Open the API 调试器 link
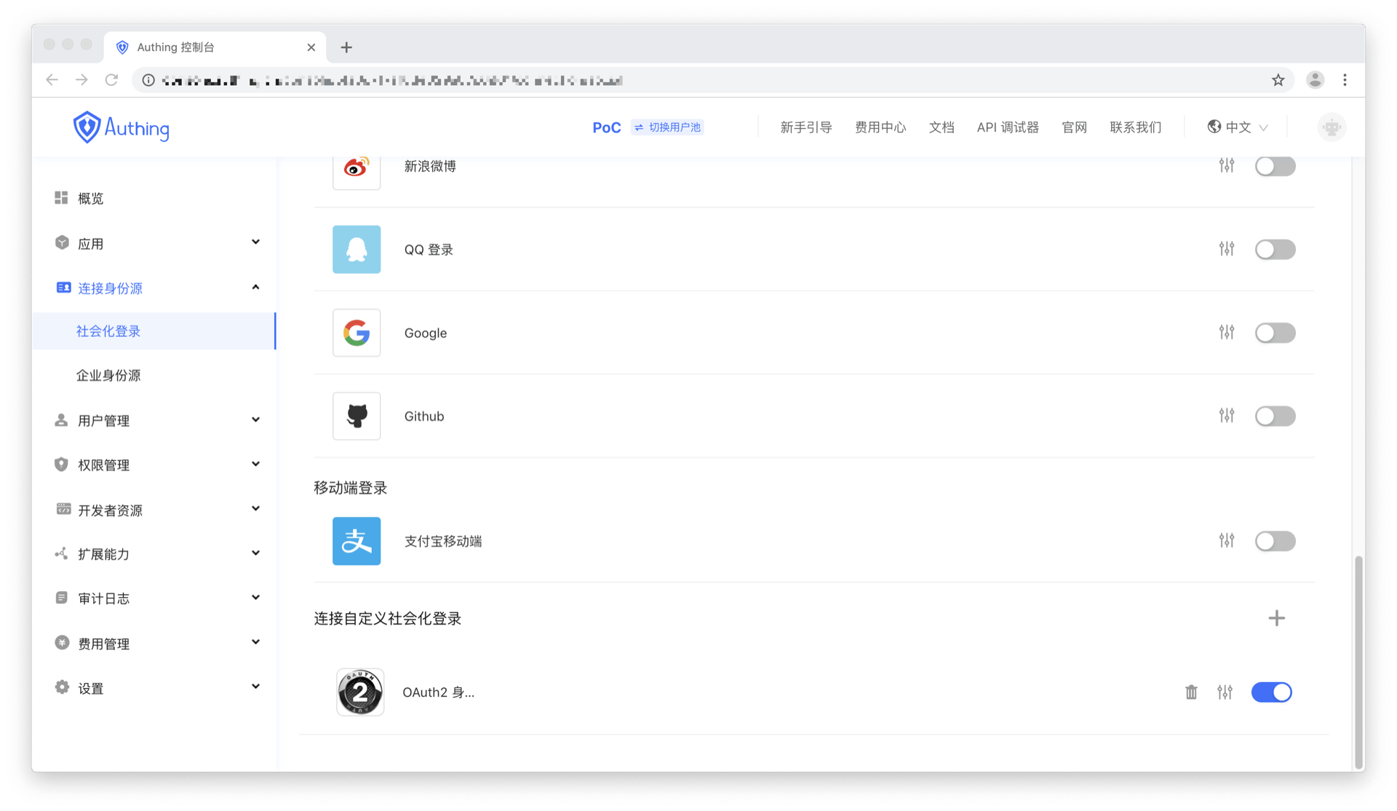This screenshot has height=811, width=1397. tap(1008, 127)
